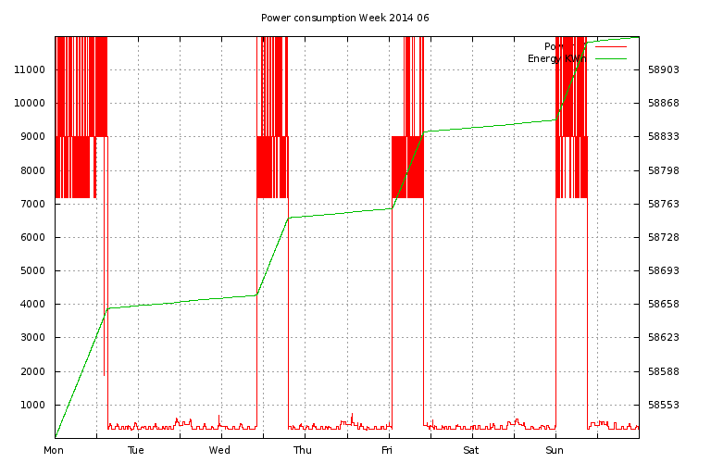The height and width of the screenshot is (463, 711).
Task: Click the left axis value 4000
Action: (32, 304)
